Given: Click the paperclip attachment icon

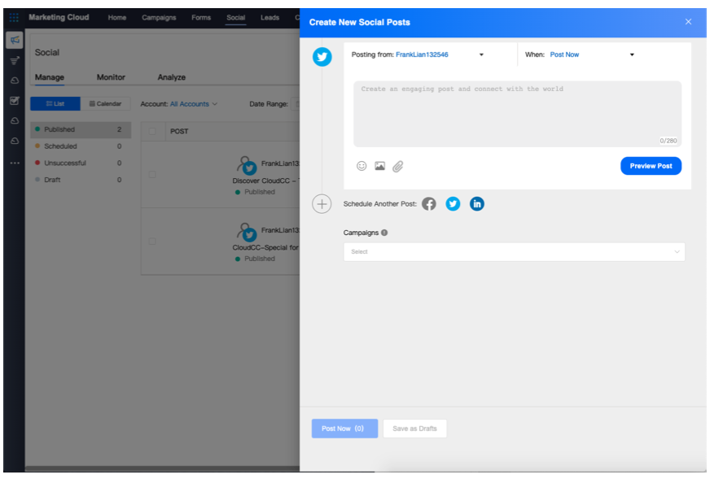Looking at the screenshot, I should tap(397, 166).
